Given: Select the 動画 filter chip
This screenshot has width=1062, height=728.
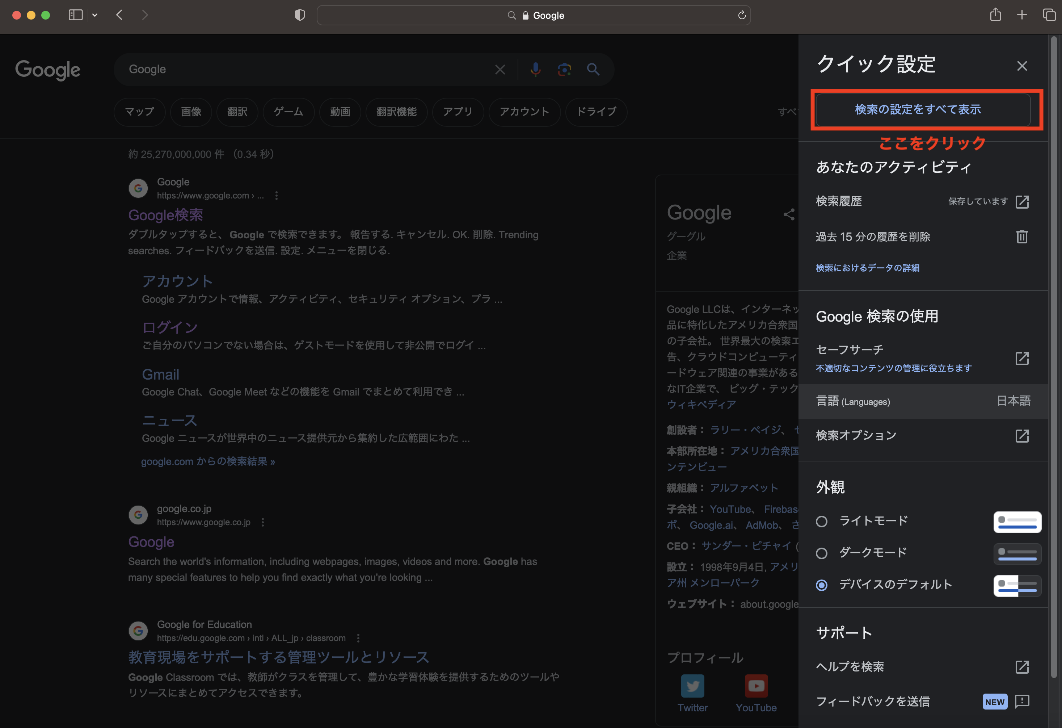Looking at the screenshot, I should coord(340,112).
